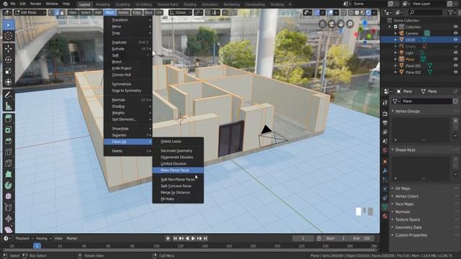Select the Measure tool
The width and height of the screenshot is (461, 259).
click(8, 106)
